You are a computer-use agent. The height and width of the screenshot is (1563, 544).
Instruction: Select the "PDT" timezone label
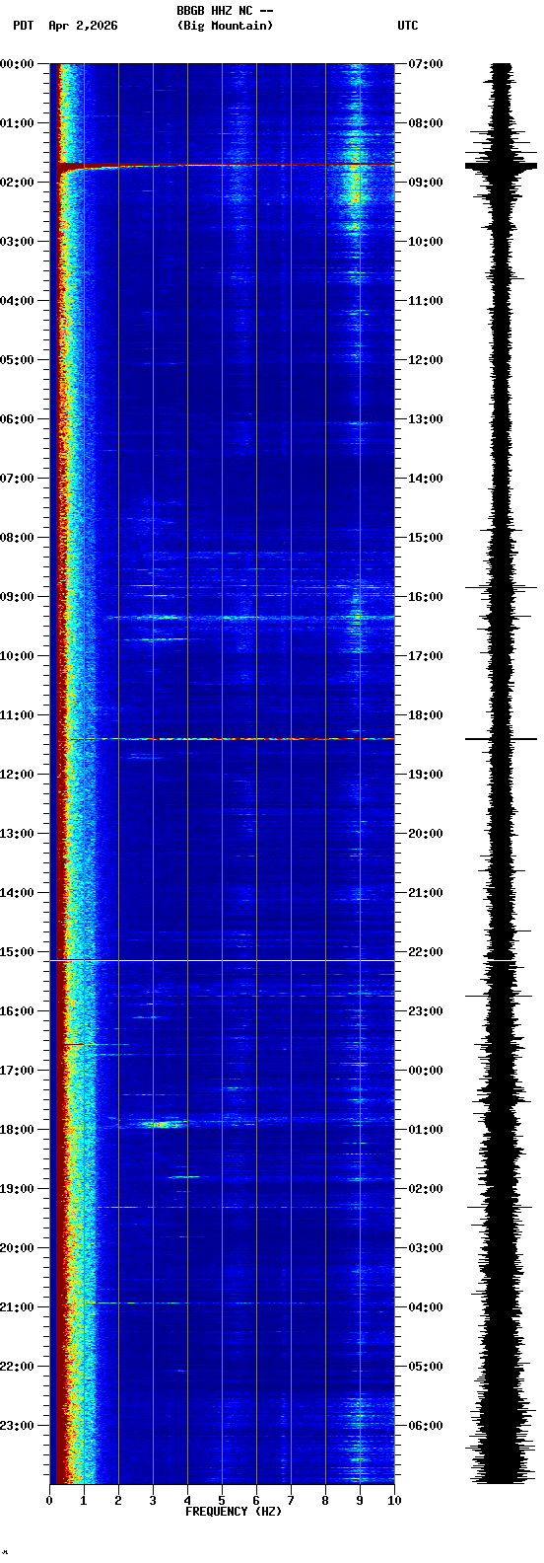point(23,26)
